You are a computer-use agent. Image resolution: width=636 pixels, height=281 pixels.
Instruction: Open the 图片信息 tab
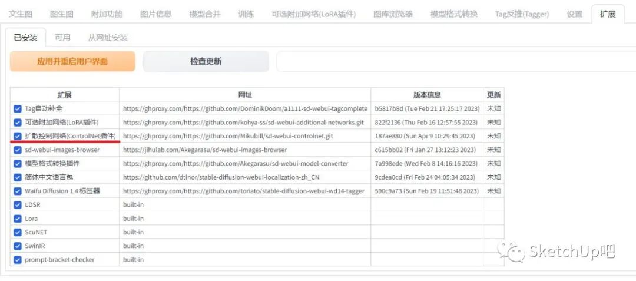[x=155, y=14]
